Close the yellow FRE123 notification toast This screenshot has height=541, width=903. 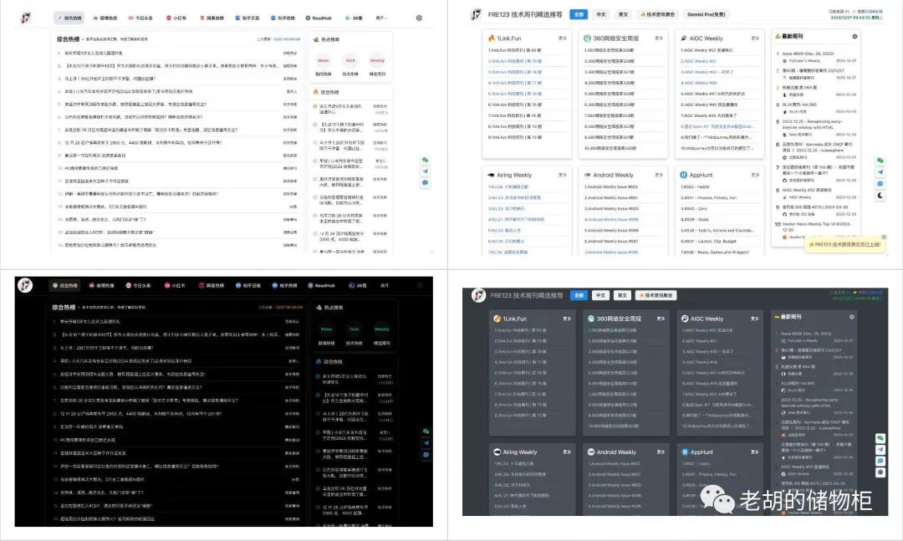coord(884,237)
